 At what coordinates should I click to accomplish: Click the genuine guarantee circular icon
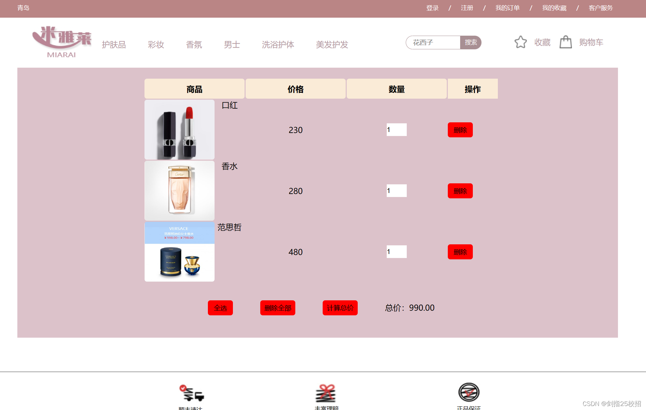pos(468,392)
